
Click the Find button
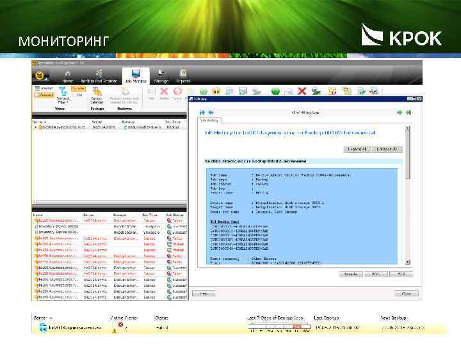(401, 274)
